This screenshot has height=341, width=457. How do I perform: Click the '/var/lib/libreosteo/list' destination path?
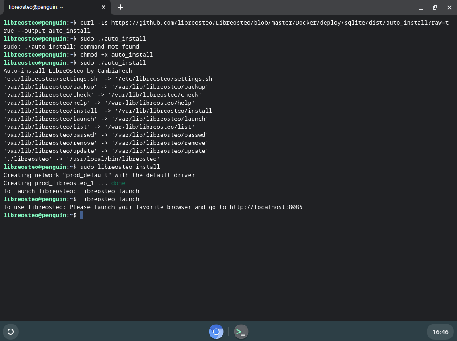coord(149,127)
